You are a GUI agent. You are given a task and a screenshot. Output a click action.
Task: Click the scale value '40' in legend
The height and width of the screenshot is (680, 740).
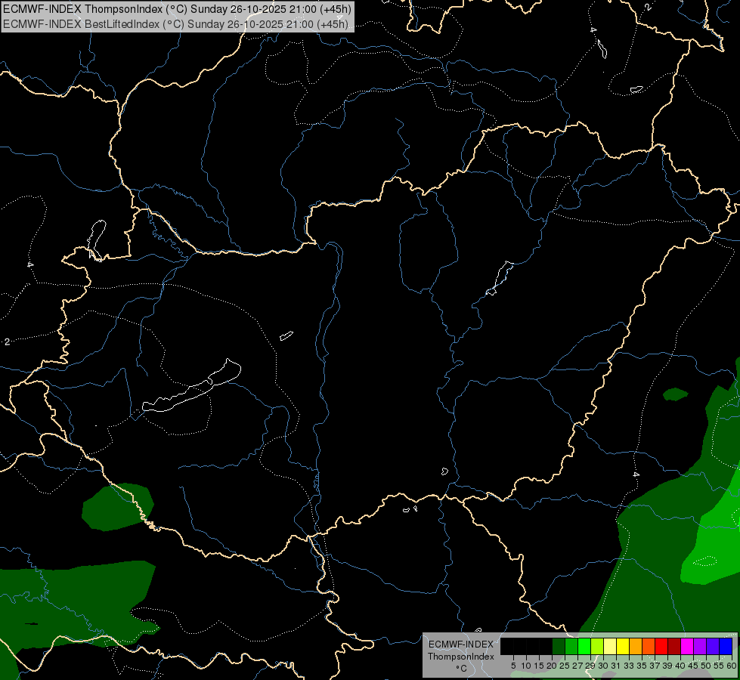(x=680, y=666)
